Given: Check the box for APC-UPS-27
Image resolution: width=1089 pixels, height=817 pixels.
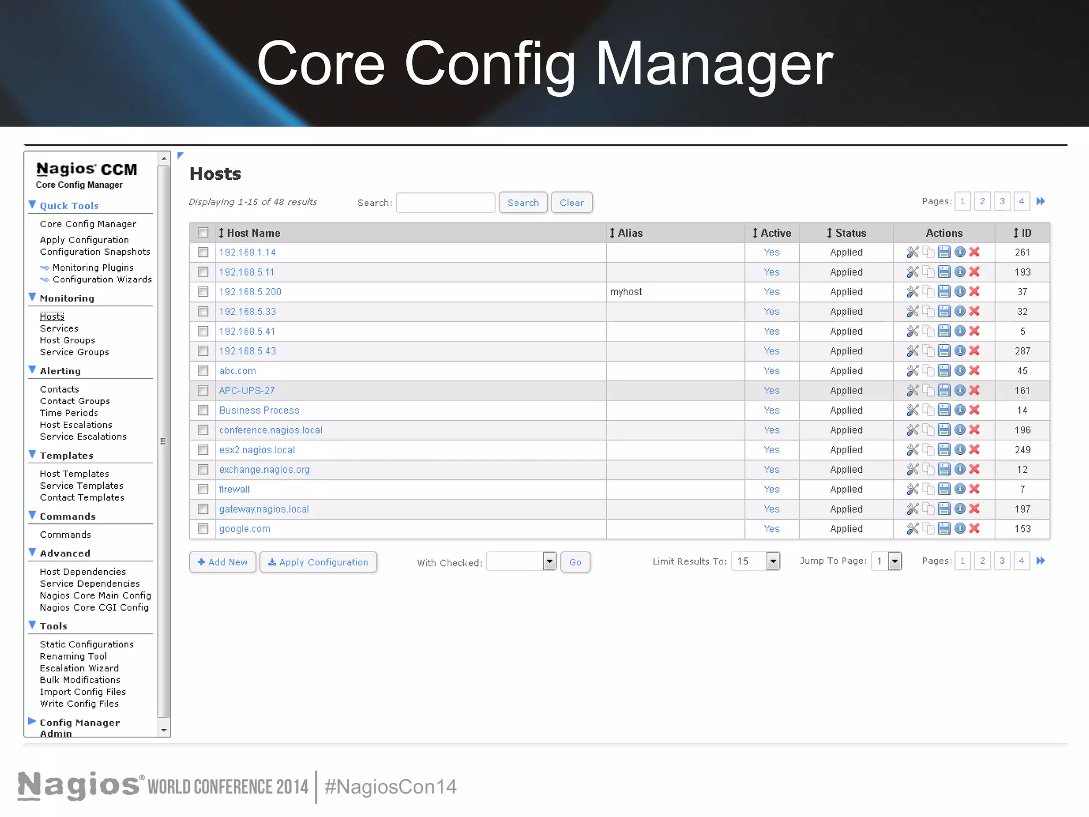Looking at the screenshot, I should (203, 390).
